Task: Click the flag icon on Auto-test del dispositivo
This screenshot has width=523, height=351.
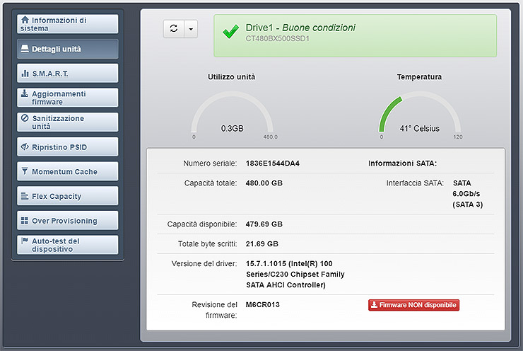Action: point(25,241)
